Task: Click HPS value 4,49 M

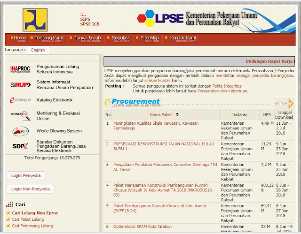Action: 267,123
